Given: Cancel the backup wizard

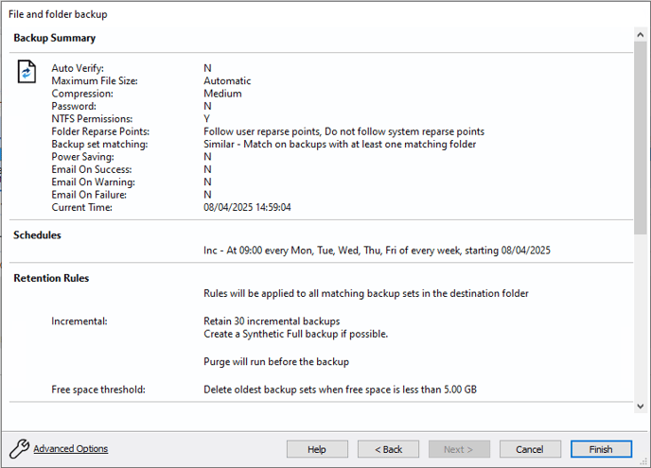Looking at the screenshot, I should point(530,449).
